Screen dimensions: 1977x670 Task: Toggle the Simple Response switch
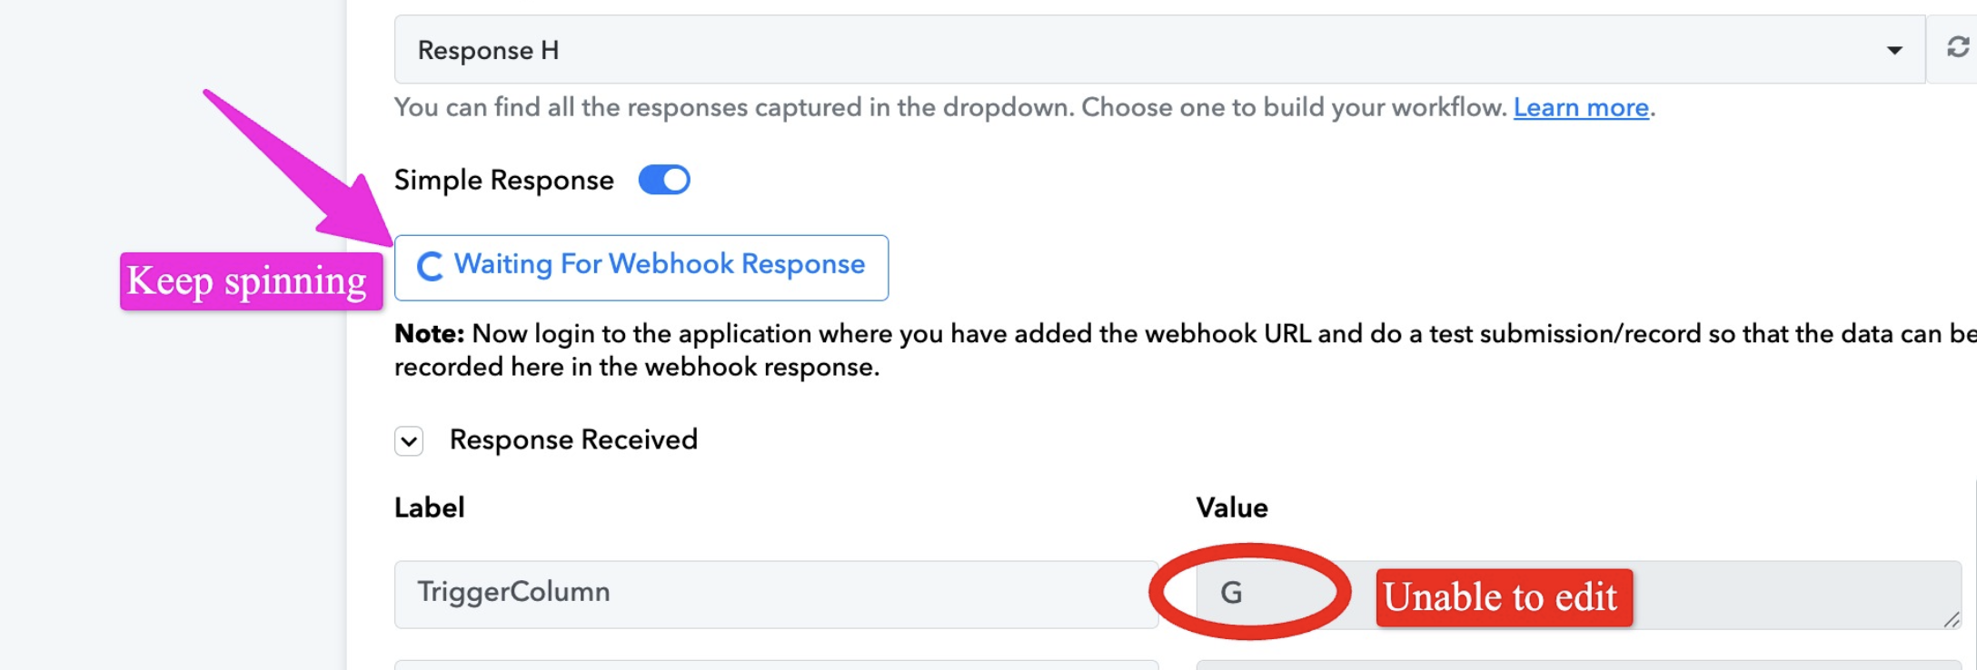pos(664,180)
